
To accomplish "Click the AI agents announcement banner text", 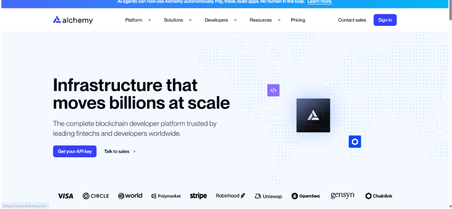I will pyautogui.click(x=211, y=2).
